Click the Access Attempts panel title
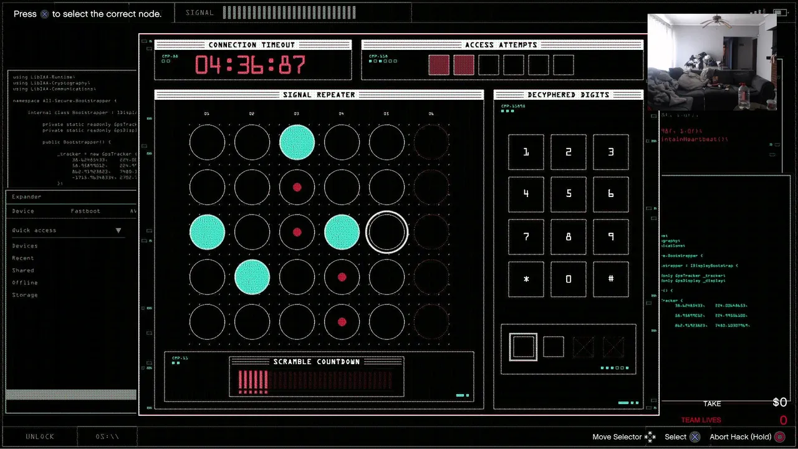Image resolution: width=798 pixels, height=449 pixels. click(501, 45)
